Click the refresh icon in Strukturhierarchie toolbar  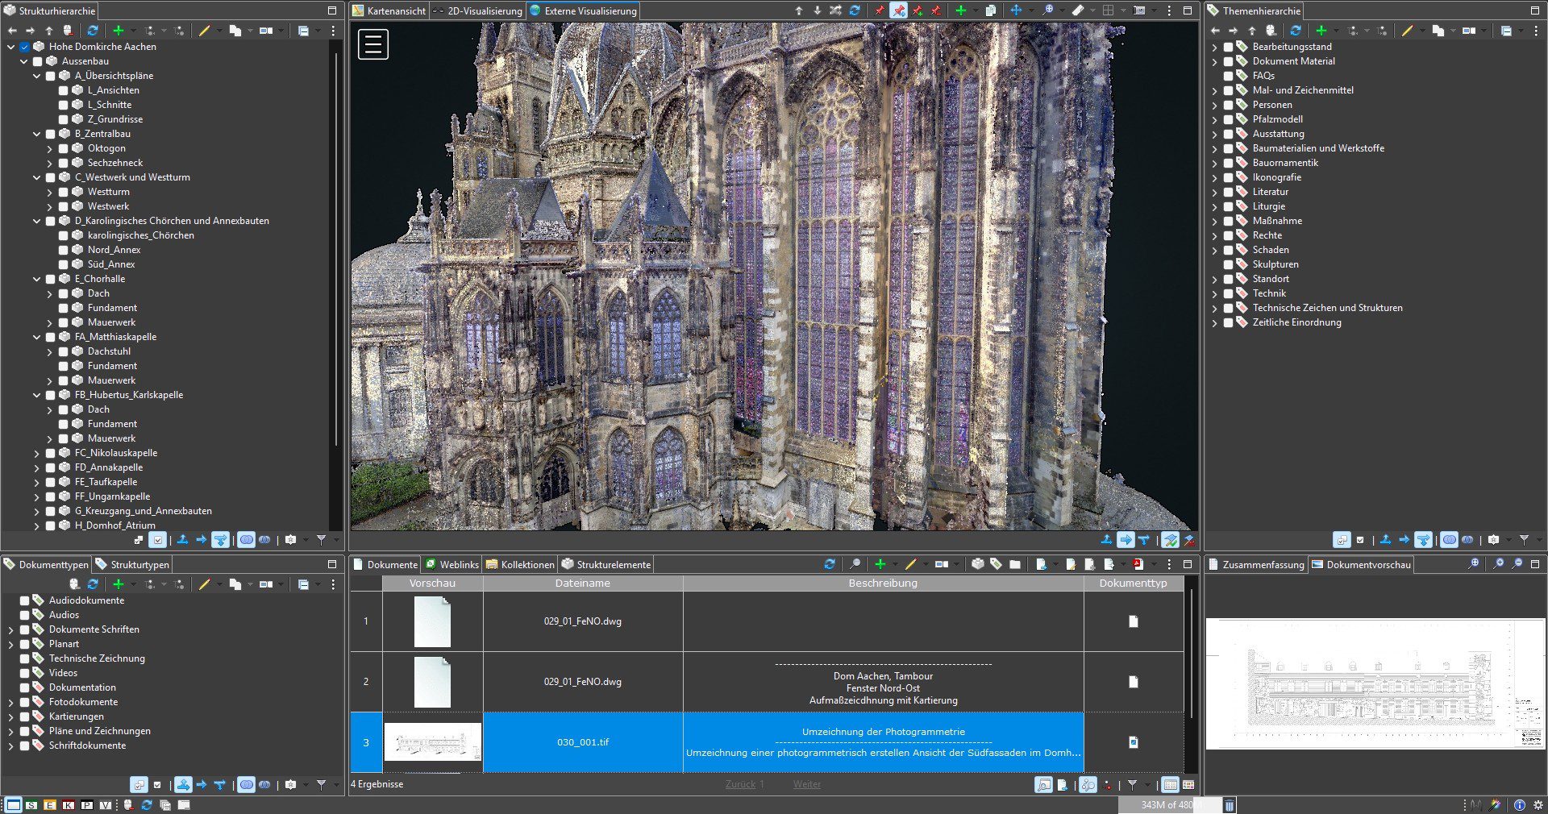[x=93, y=31]
